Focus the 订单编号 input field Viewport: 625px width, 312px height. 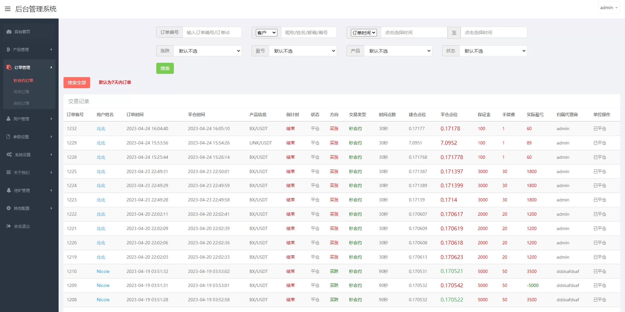(212, 33)
